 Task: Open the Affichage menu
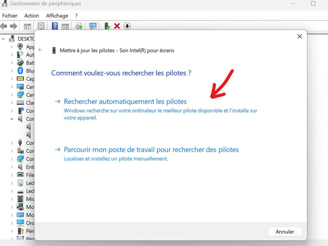pos(57,16)
